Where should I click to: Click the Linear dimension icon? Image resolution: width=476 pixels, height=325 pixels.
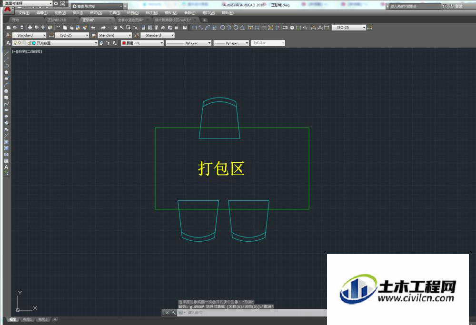click(x=194, y=28)
